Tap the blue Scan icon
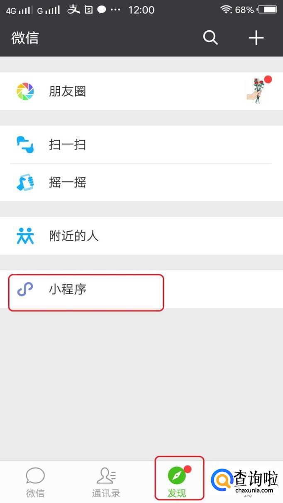The width and height of the screenshot is (283, 503). (x=25, y=145)
